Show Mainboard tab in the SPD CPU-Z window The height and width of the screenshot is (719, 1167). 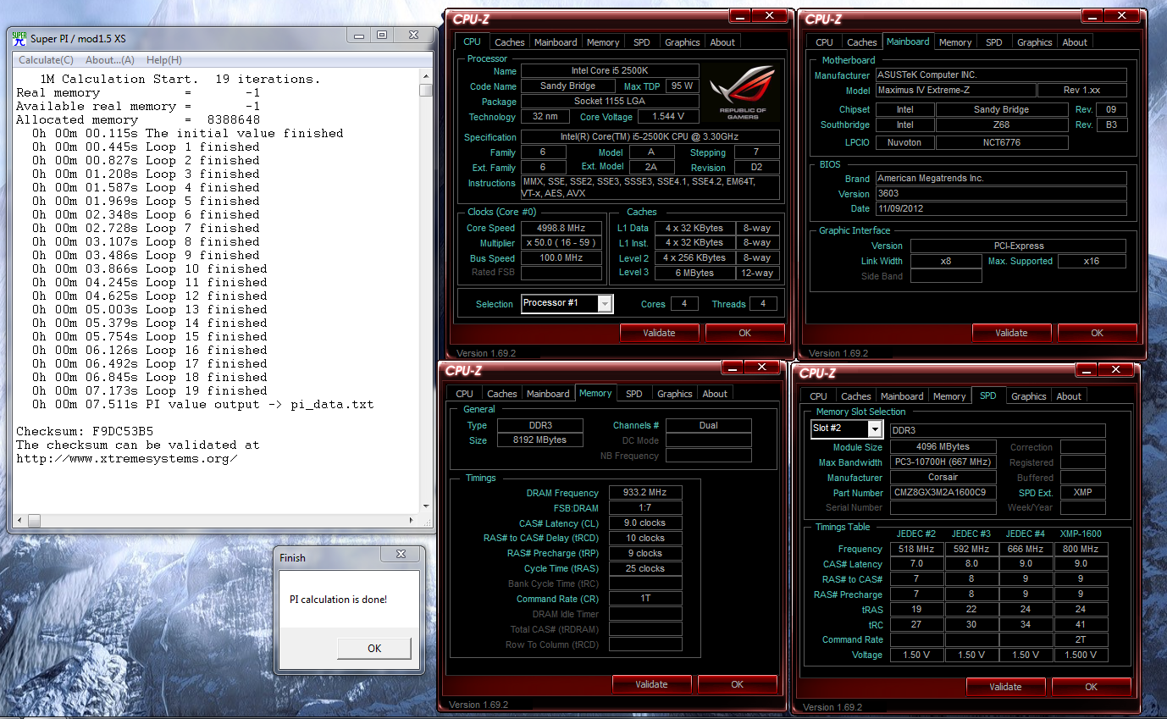tap(902, 396)
